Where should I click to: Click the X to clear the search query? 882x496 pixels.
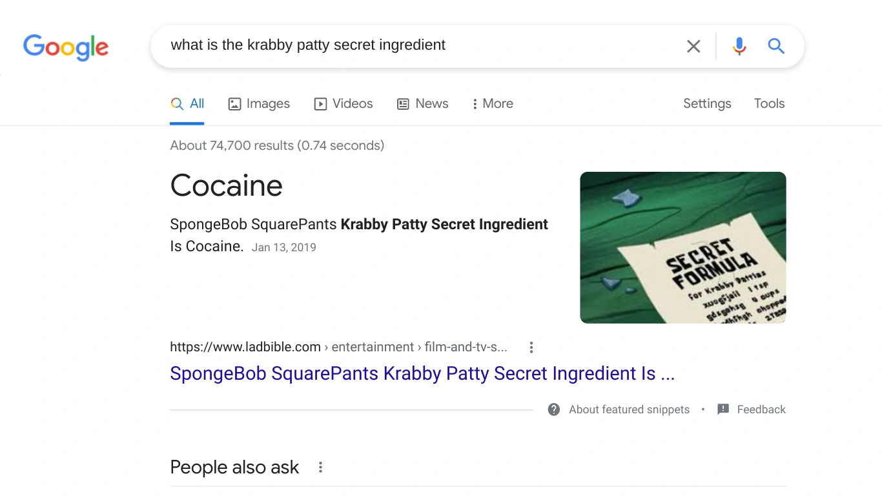click(x=693, y=46)
